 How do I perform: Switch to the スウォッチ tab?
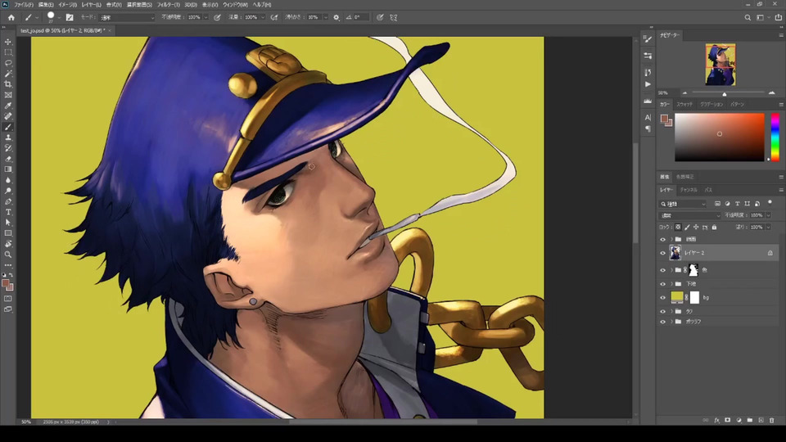(684, 104)
